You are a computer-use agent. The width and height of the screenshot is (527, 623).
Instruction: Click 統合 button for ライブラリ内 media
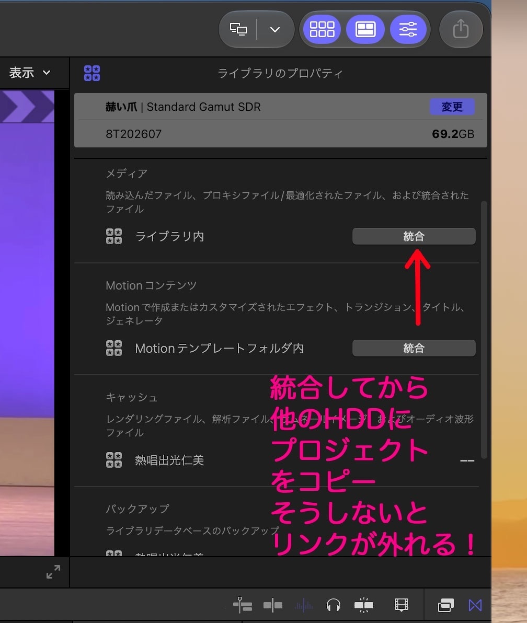pos(414,236)
